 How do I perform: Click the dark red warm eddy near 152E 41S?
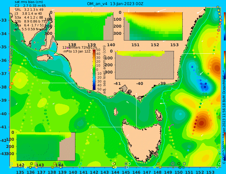point(202,123)
